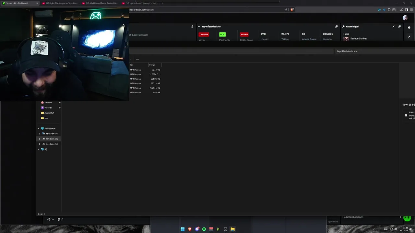415x233 pixels.
Task: Click the subscriber count 66
Action: [x=303, y=34]
